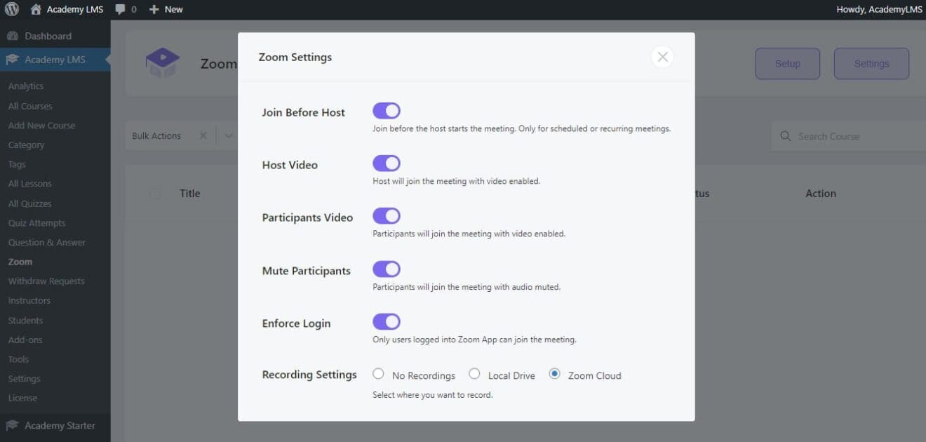The height and width of the screenshot is (442, 926).
Task: Click the Dashboard gauge icon
Action: coord(13,35)
